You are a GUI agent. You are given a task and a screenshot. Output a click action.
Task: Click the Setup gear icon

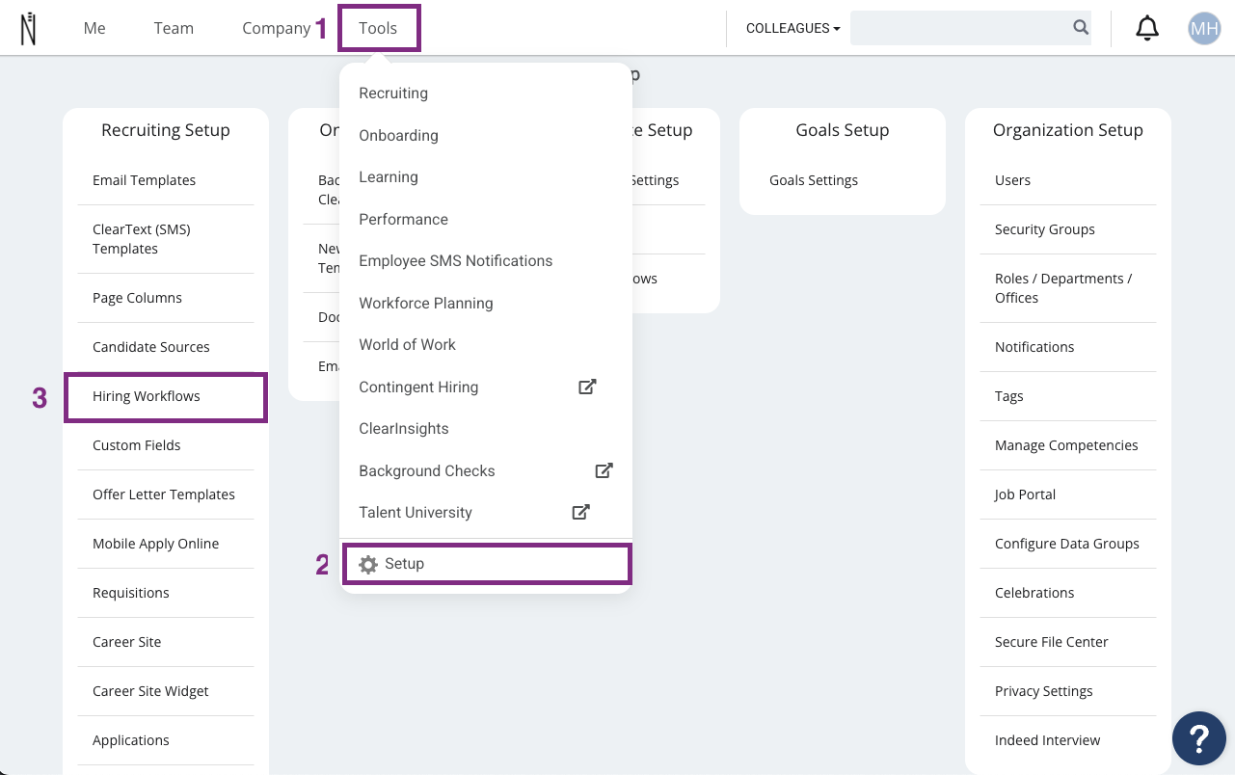368,565
